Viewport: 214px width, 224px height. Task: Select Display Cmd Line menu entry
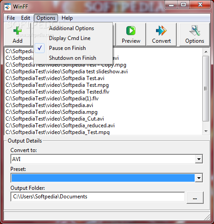click(x=70, y=38)
